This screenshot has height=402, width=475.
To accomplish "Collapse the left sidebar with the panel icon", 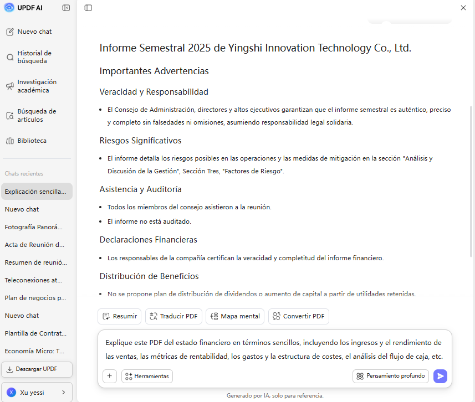I will click(66, 8).
